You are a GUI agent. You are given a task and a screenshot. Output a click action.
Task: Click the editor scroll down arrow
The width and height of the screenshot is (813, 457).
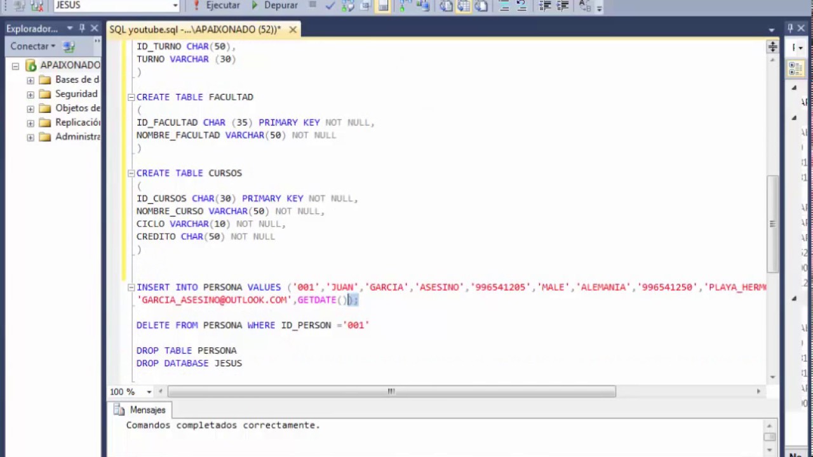click(x=772, y=377)
